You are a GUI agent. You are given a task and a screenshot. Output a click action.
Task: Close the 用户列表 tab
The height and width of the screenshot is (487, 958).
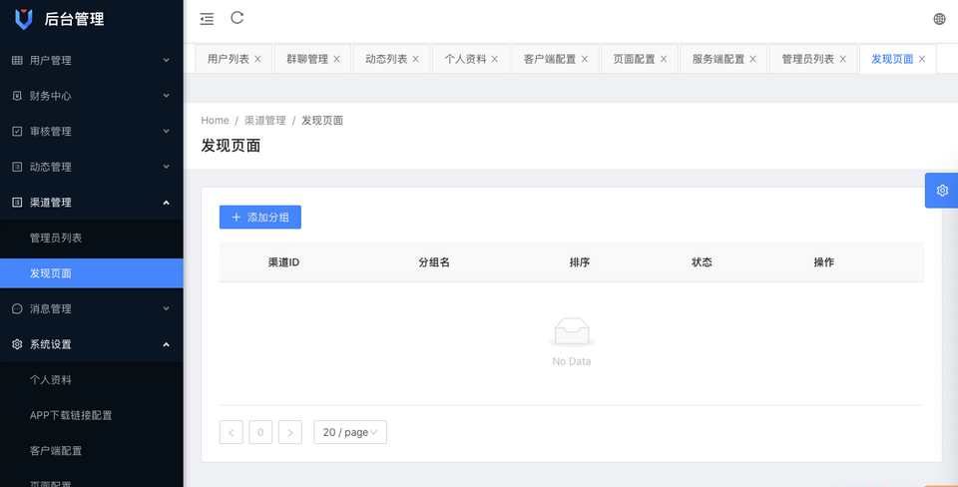[257, 59]
